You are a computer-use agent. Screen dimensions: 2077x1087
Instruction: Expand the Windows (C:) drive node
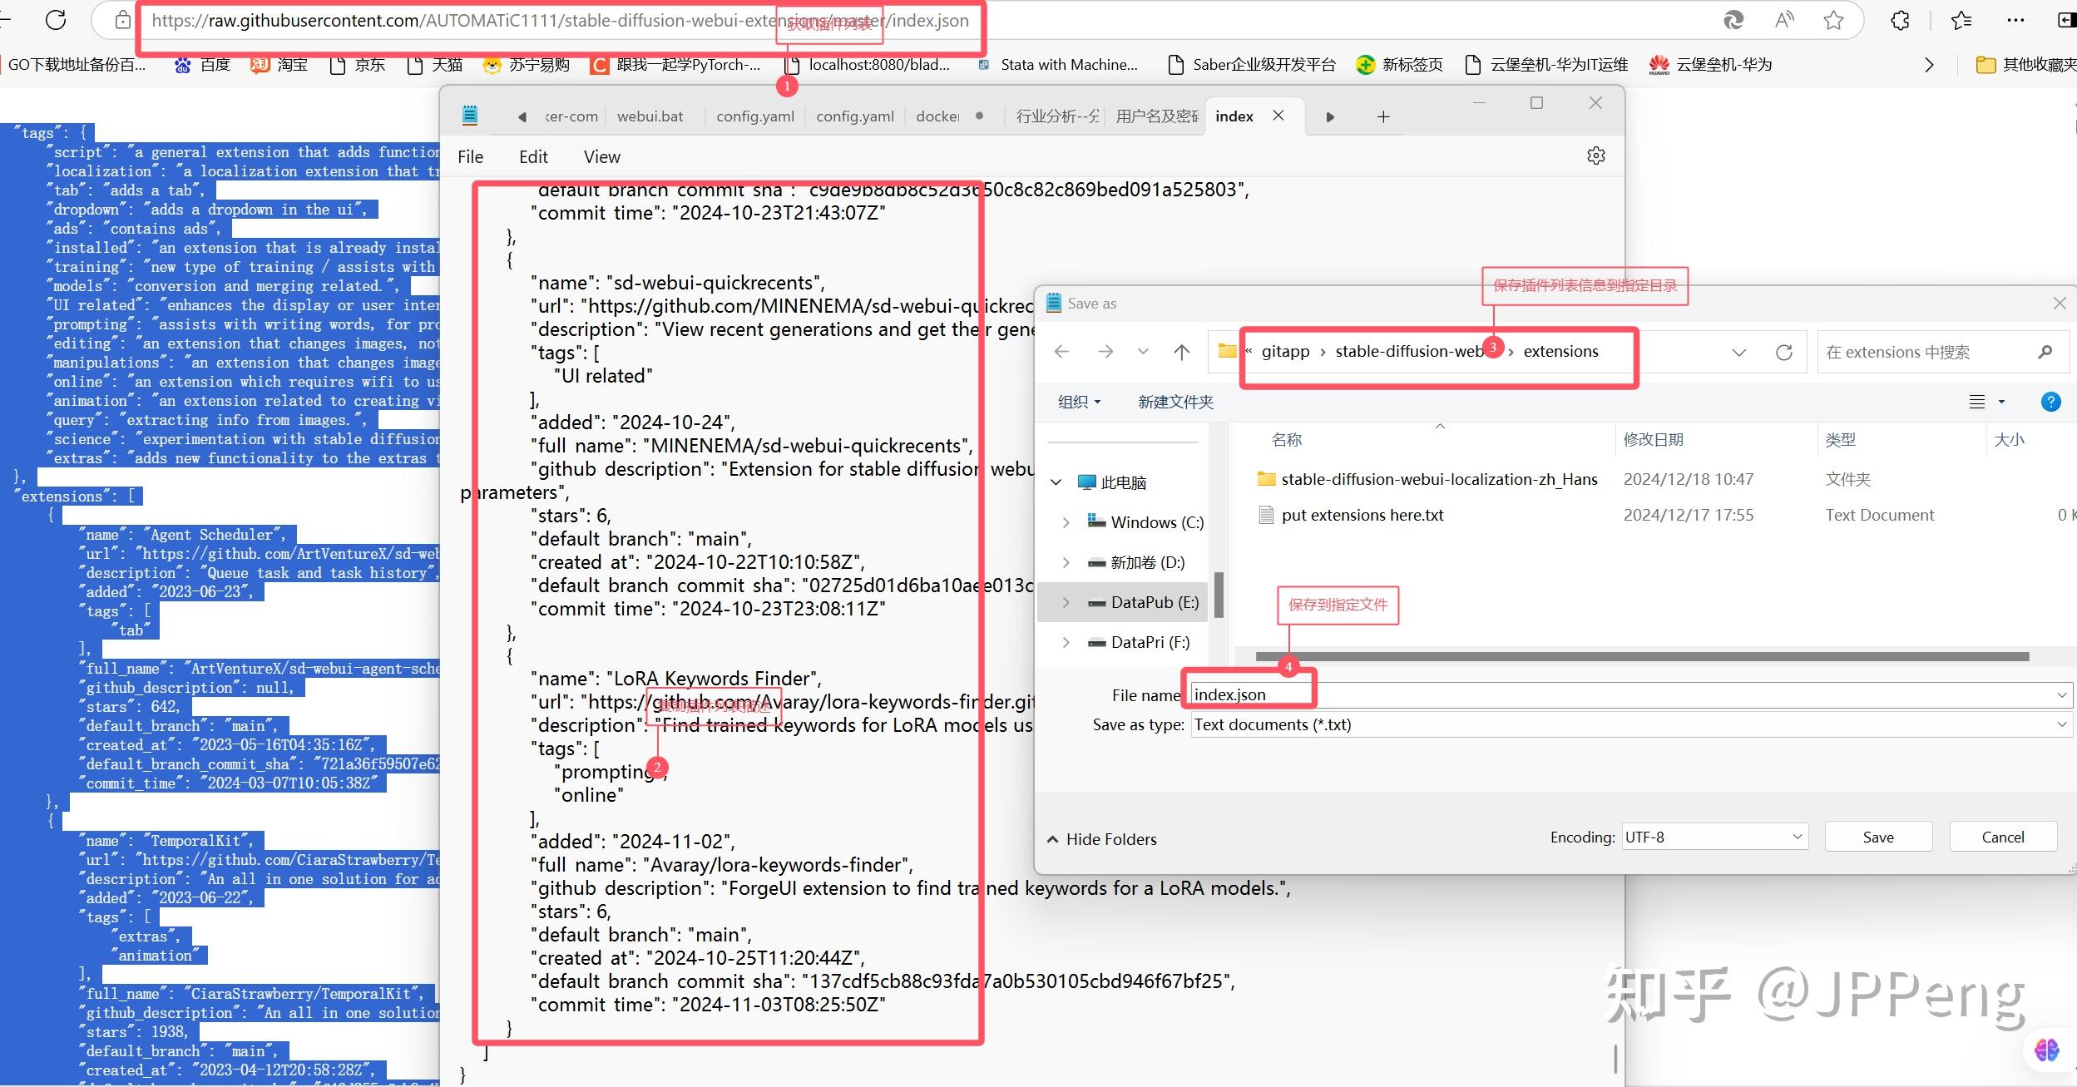pos(1066,522)
